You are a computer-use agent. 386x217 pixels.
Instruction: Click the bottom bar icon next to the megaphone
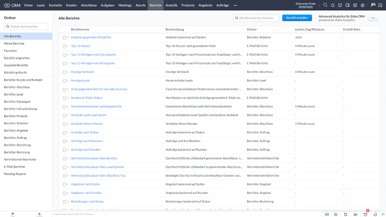point(336,214)
